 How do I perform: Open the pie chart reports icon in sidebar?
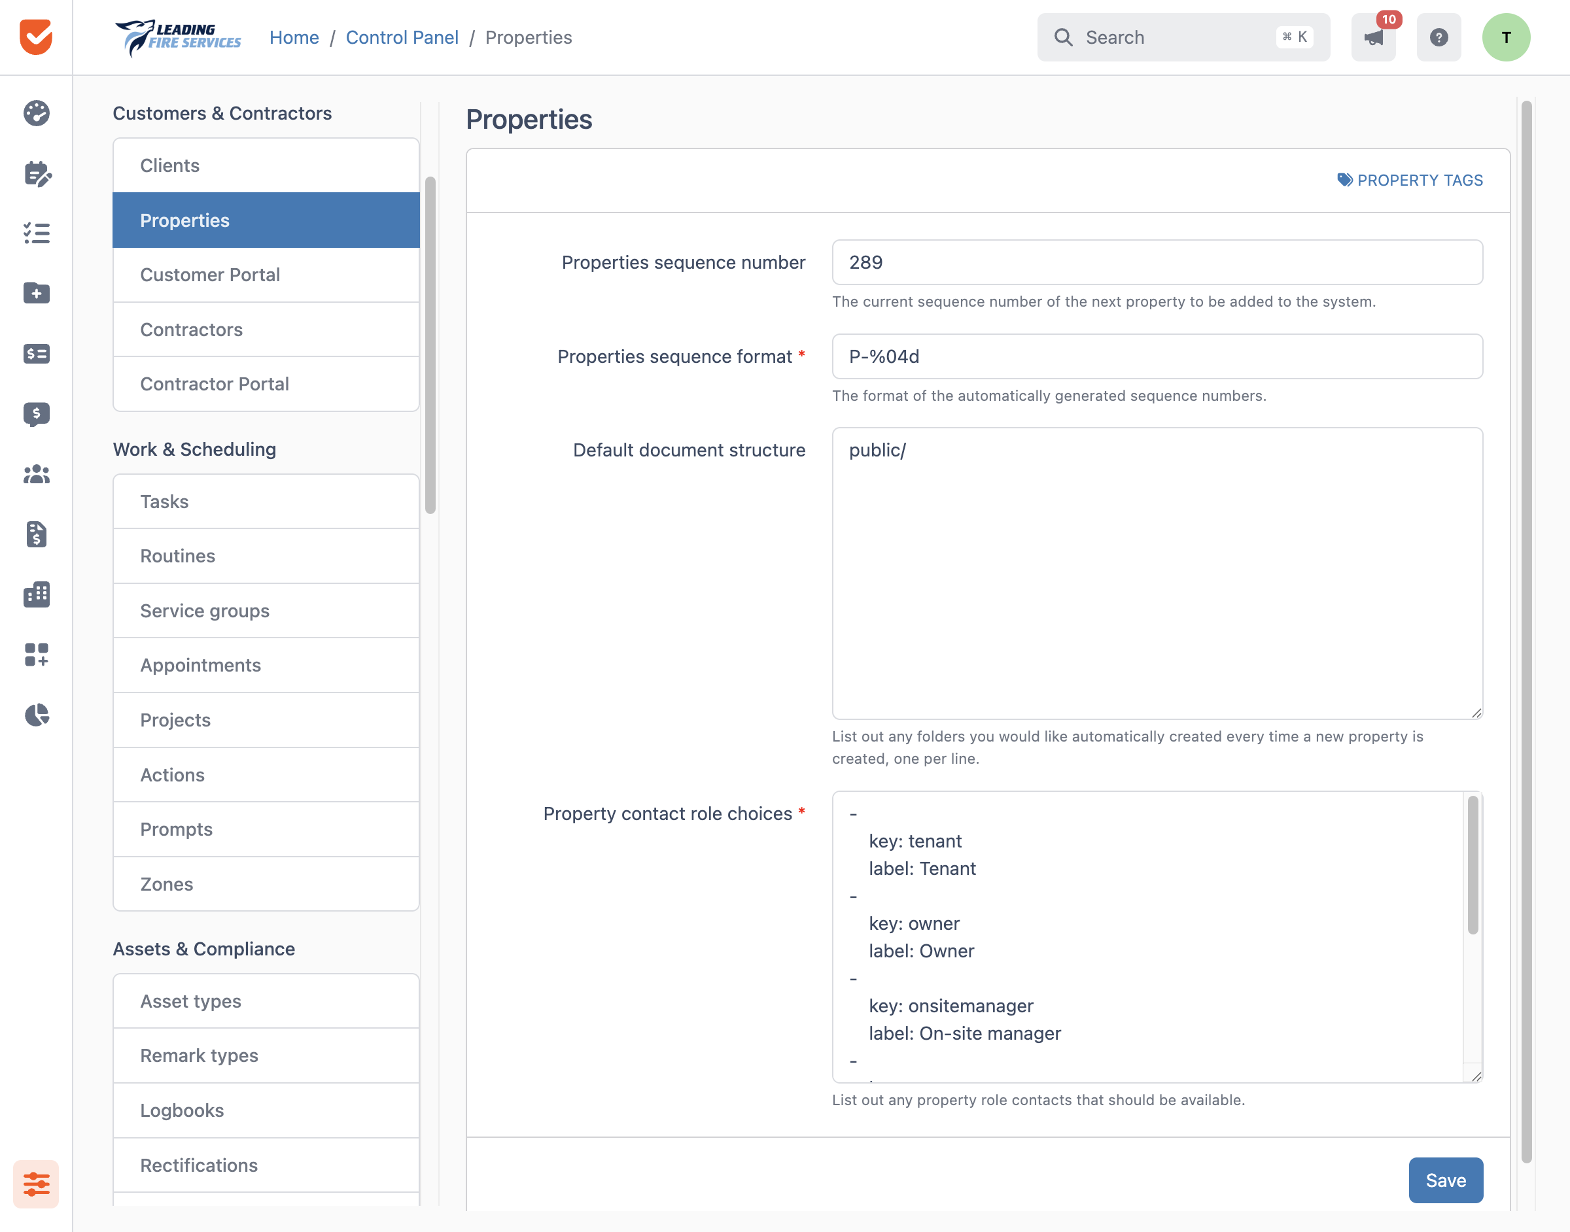point(36,715)
